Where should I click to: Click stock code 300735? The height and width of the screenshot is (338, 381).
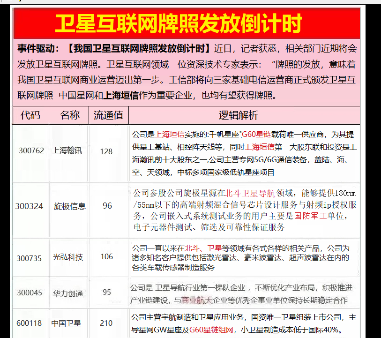[x=29, y=258]
